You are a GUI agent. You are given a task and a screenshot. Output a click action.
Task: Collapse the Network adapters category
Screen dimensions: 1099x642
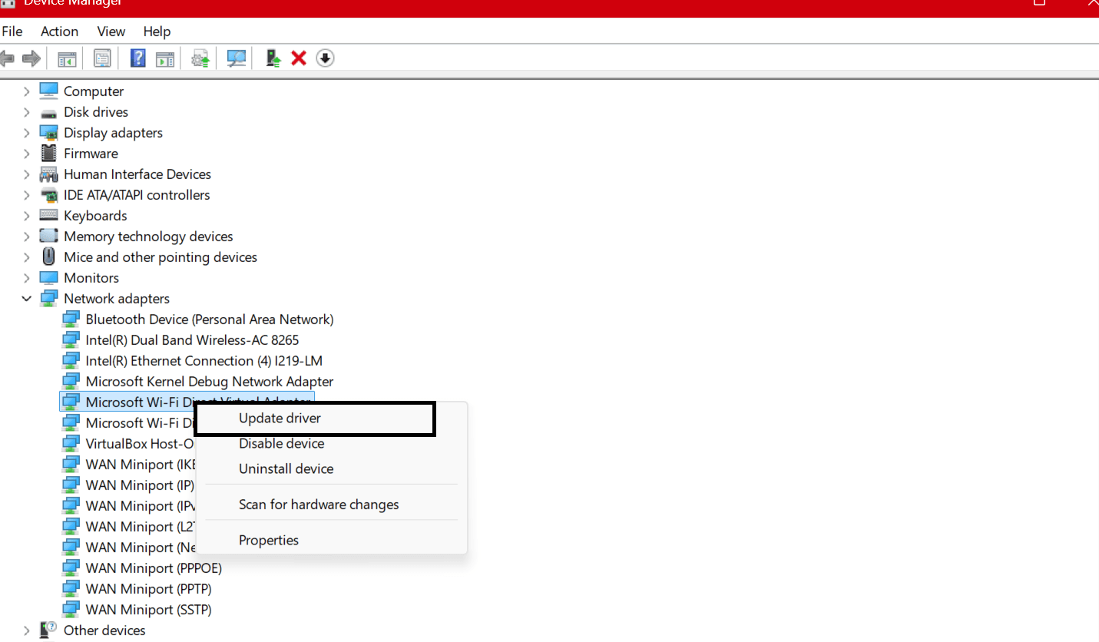(27, 298)
